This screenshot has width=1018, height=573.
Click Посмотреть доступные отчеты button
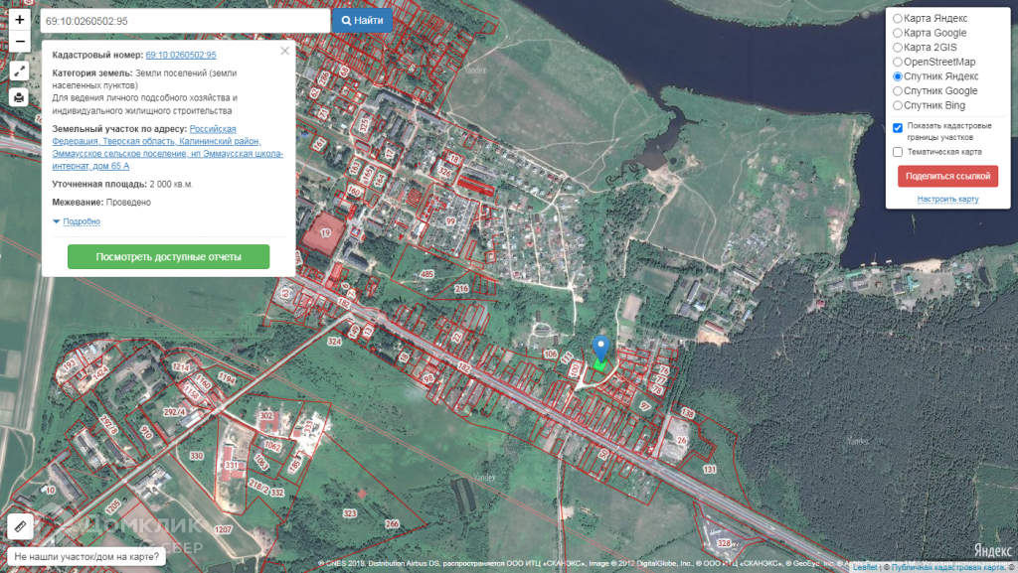(x=168, y=257)
